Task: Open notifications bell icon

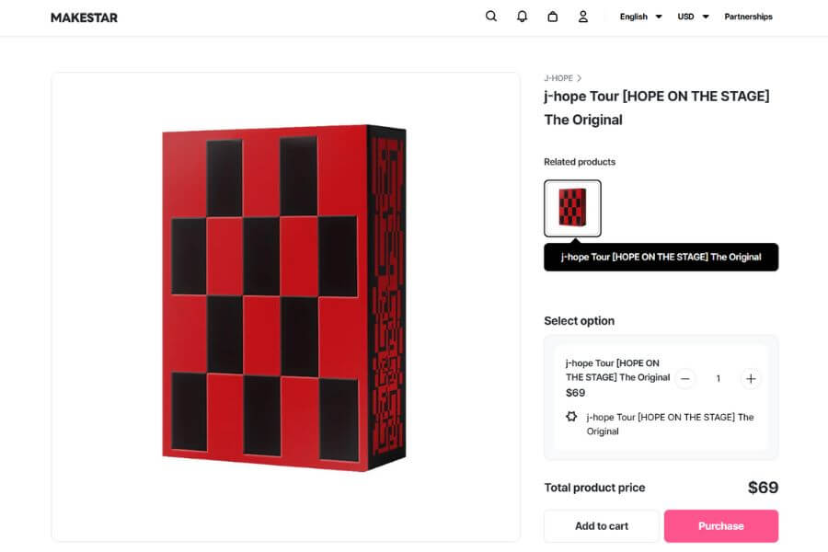Action: click(522, 17)
